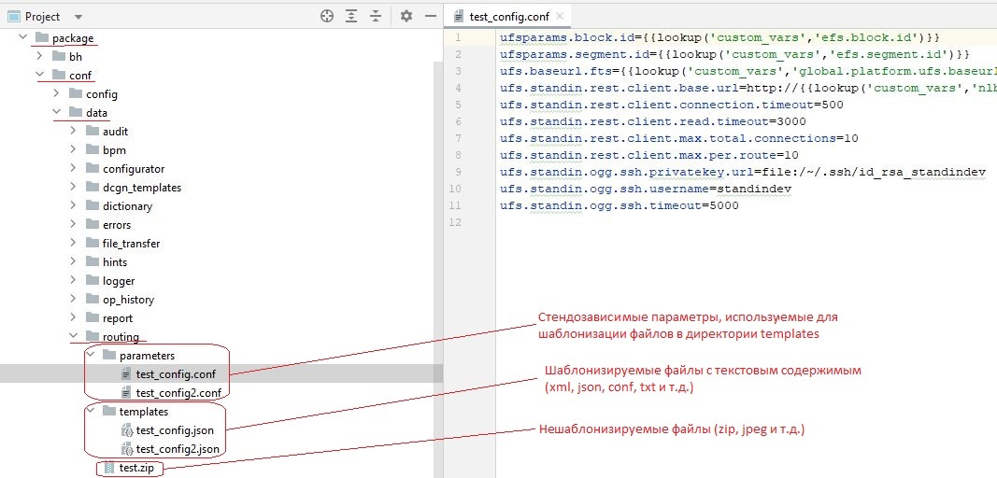
Task: Hide the Project tool window
Action: [x=430, y=16]
